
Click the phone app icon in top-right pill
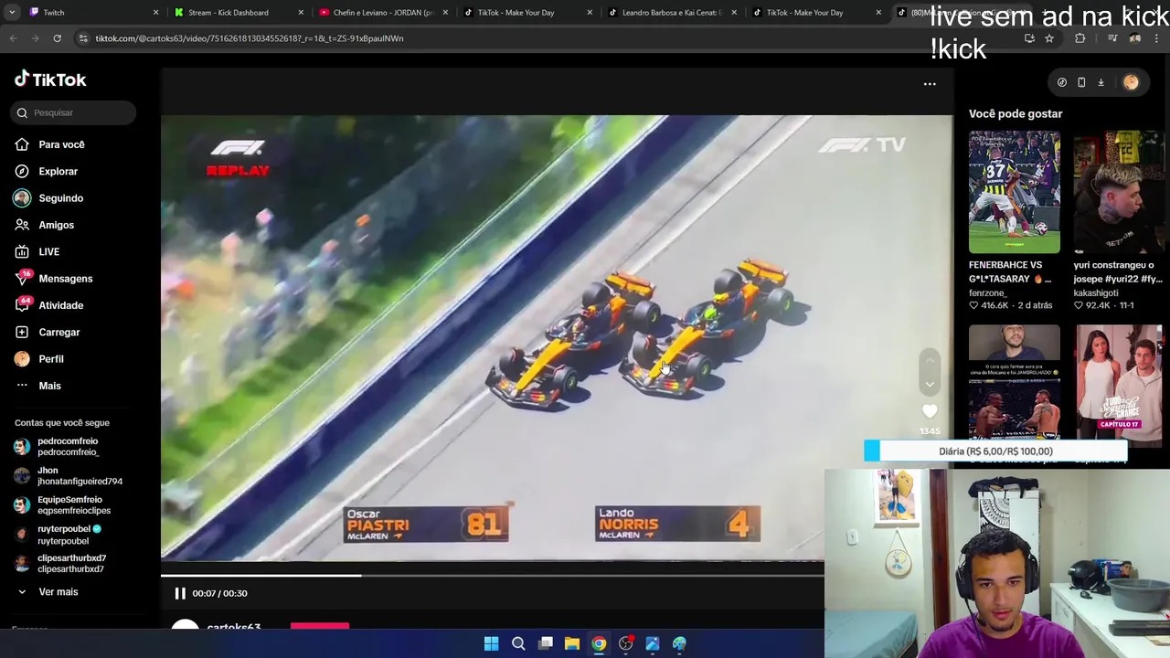click(1081, 82)
